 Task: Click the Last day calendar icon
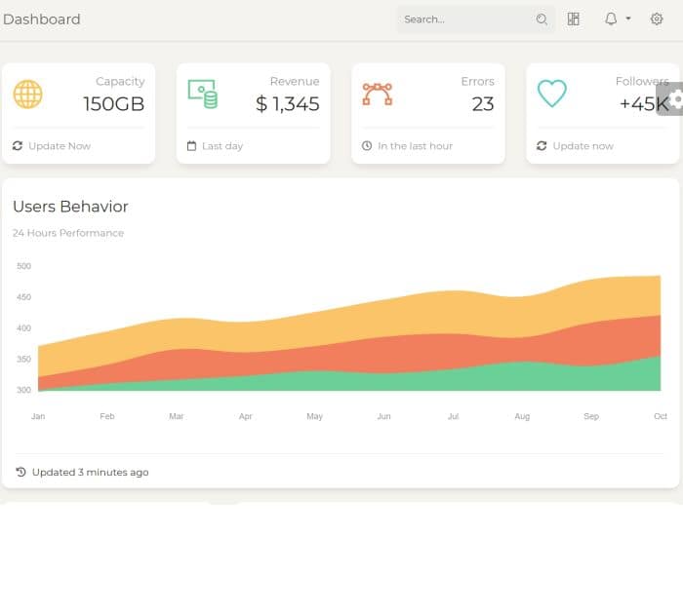pyautogui.click(x=192, y=146)
